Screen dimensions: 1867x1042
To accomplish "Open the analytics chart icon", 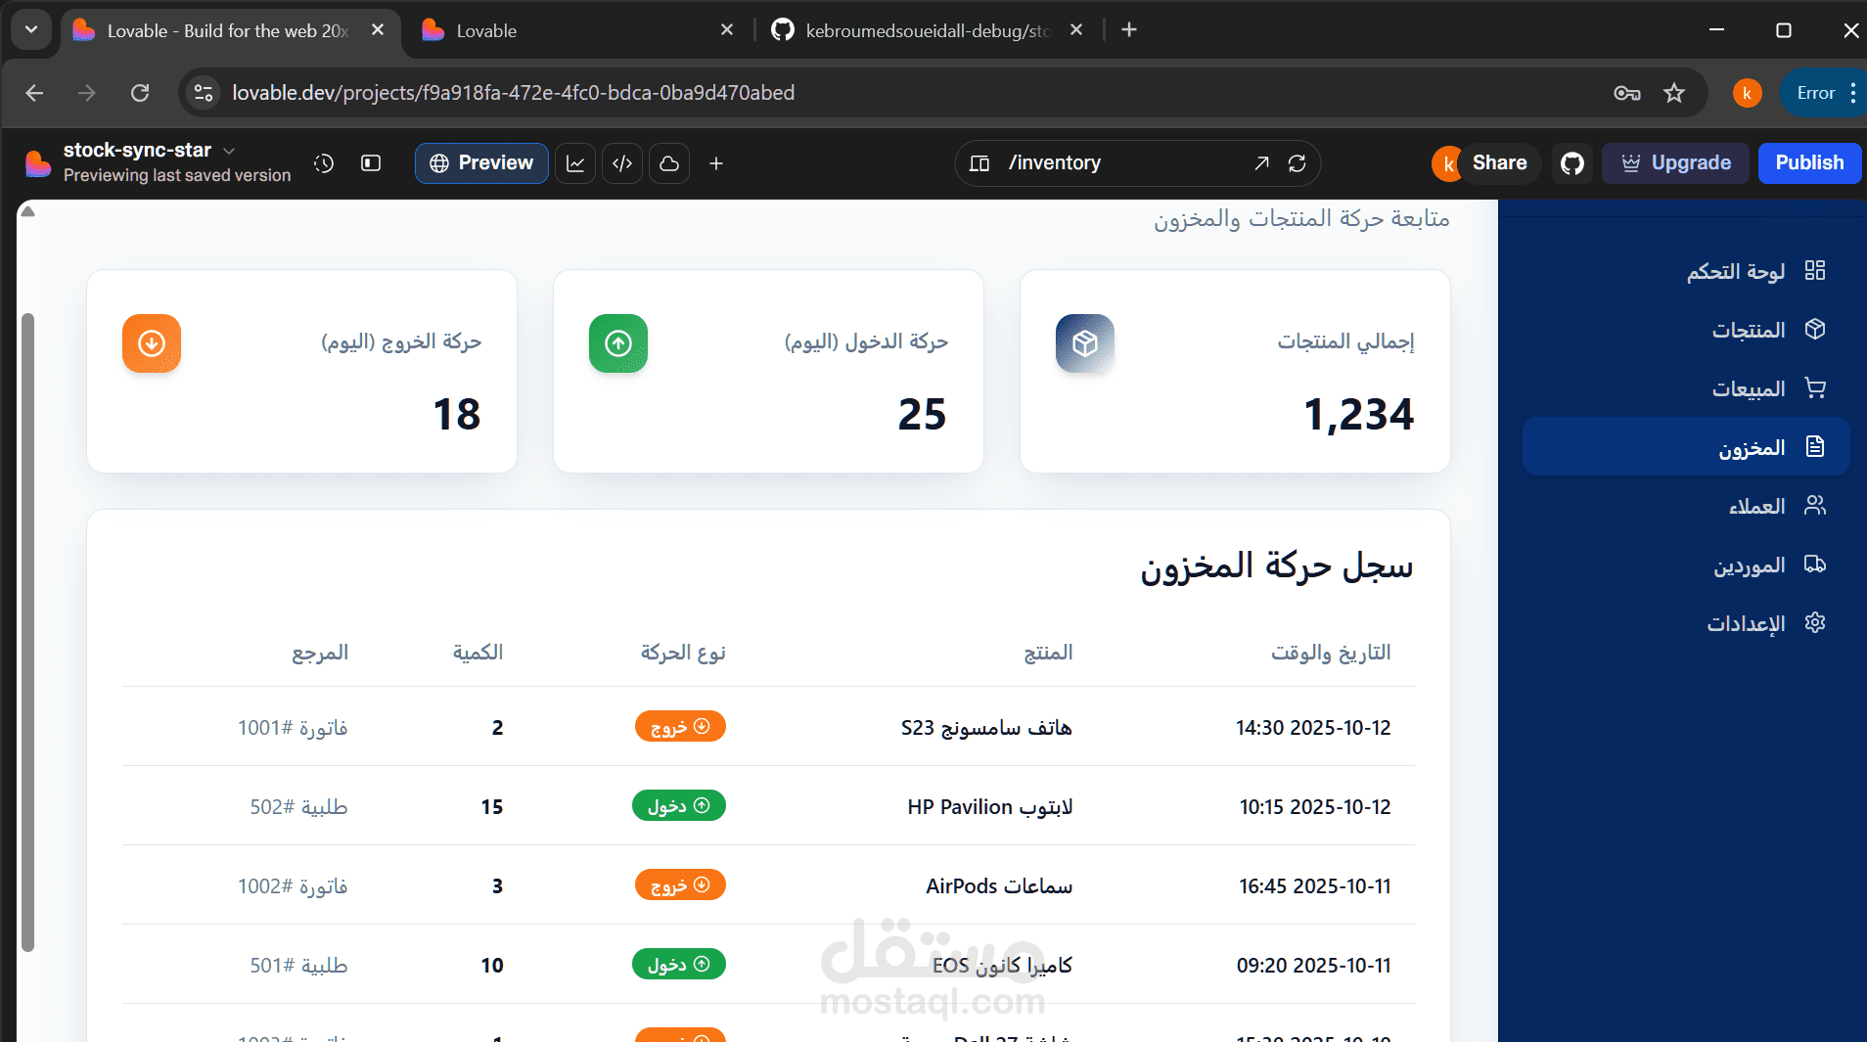I will (575, 163).
